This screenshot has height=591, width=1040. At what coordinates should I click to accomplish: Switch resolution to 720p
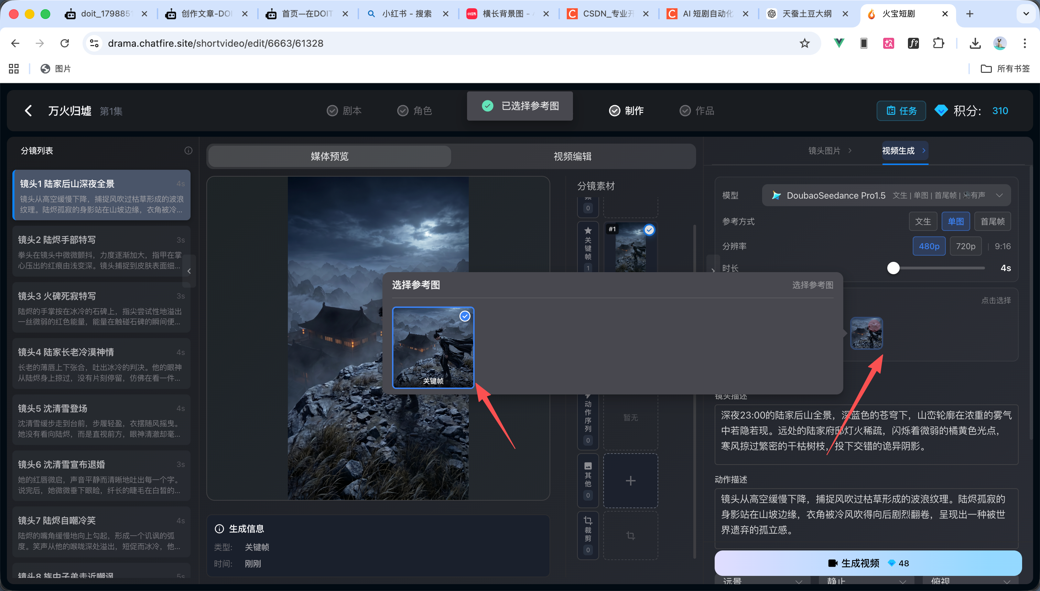click(x=966, y=246)
